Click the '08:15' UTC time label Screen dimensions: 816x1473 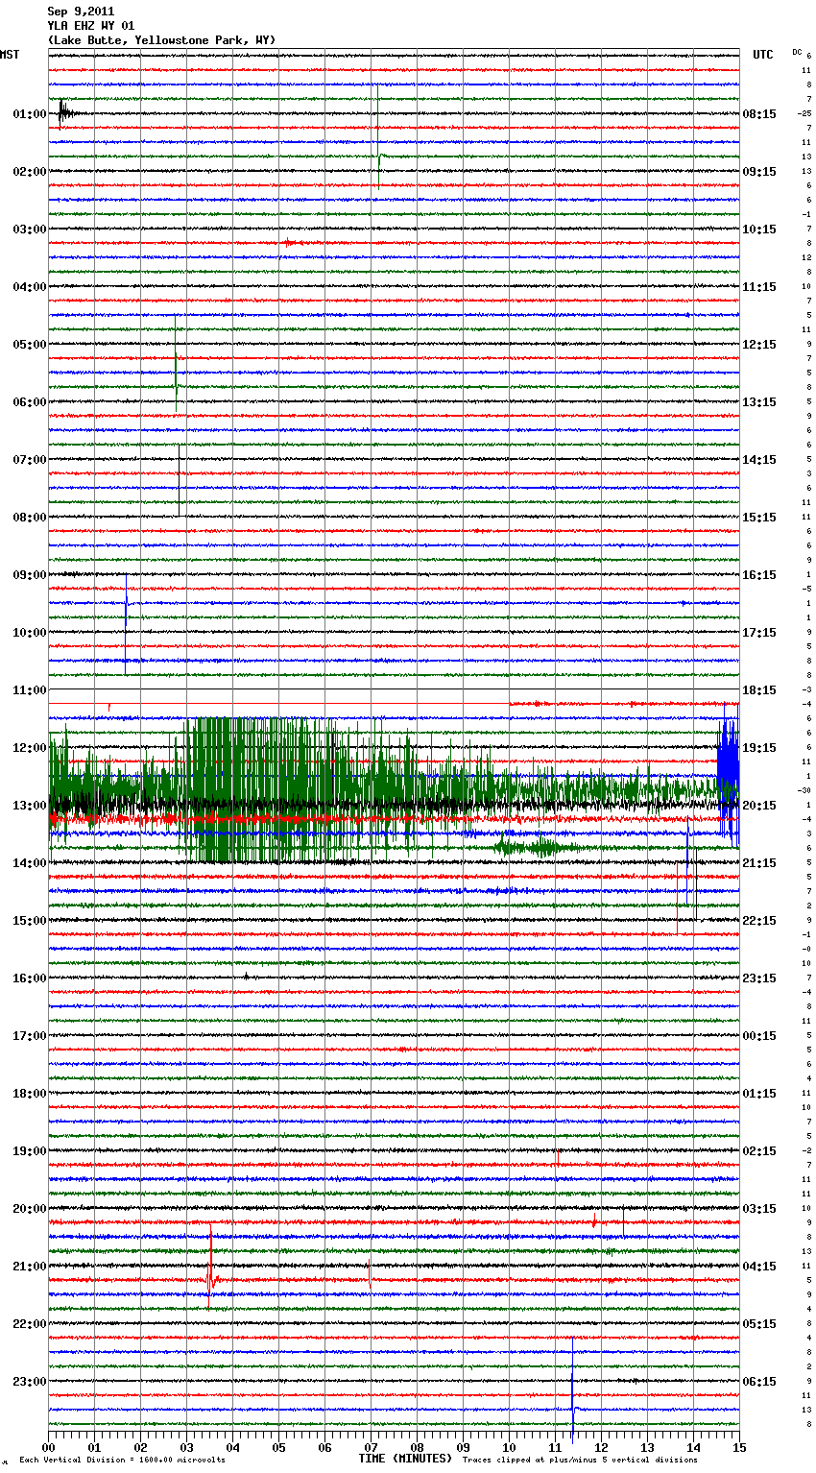click(x=759, y=114)
